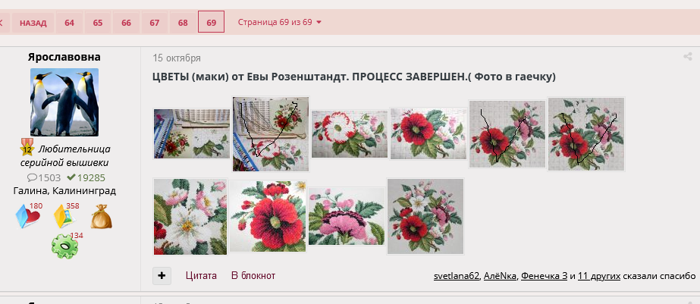Click the penguins avatar image
Image resolution: width=700 pixels, height=304 pixels.
(x=64, y=102)
